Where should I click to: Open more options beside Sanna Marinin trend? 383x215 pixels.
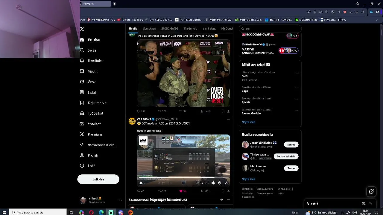[297, 110]
